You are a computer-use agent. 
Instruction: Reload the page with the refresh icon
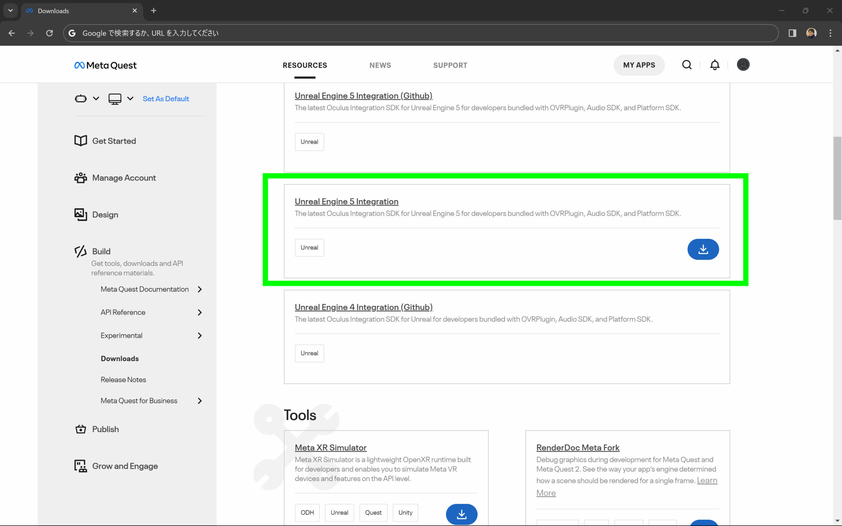coord(49,33)
